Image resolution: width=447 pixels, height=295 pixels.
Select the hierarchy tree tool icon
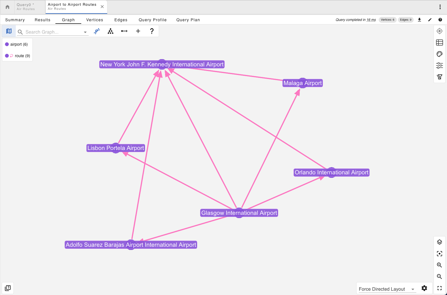click(x=111, y=31)
